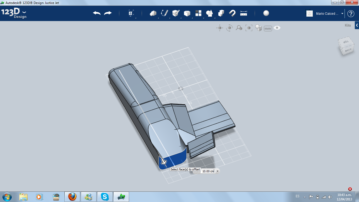Image resolution: width=359 pixels, height=202 pixels.
Task: Select the Measure ruler tool
Action: pyautogui.click(x=244, y=13)
